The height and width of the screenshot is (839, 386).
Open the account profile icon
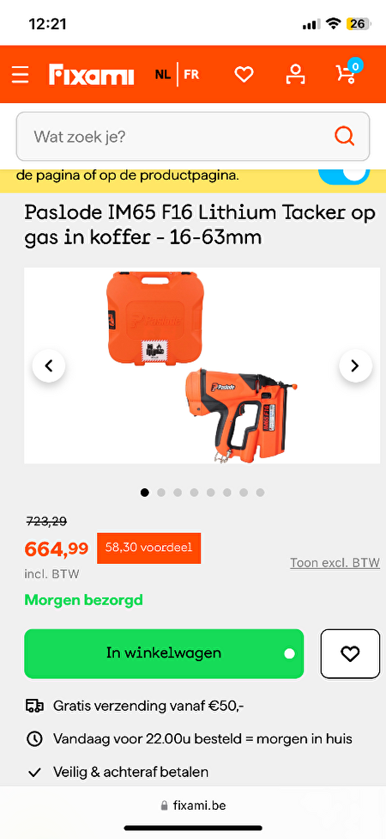(295, 75)
